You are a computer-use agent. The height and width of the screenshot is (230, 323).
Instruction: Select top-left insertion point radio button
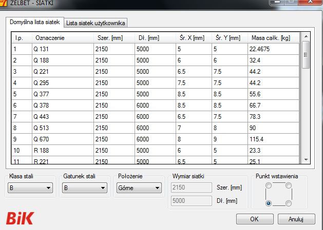269,185
